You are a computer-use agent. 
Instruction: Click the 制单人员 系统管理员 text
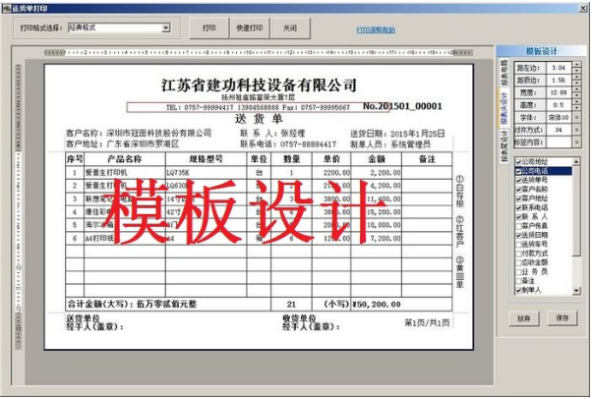[x=390, y=143]
